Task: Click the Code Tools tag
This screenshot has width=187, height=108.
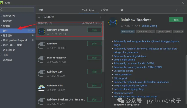Action: 164,32
